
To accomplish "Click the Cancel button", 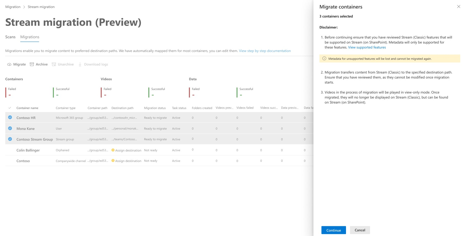I will click(360, 230).
